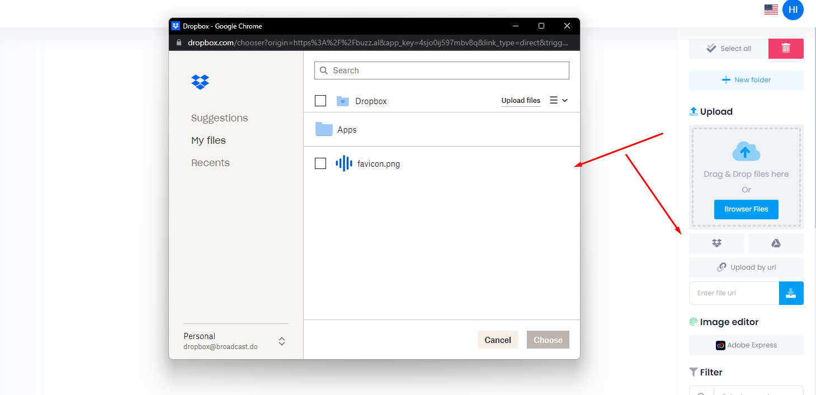Click the Dropbox breadcrumb label
This screenshot has height=395, width=816.
[371, 101]
